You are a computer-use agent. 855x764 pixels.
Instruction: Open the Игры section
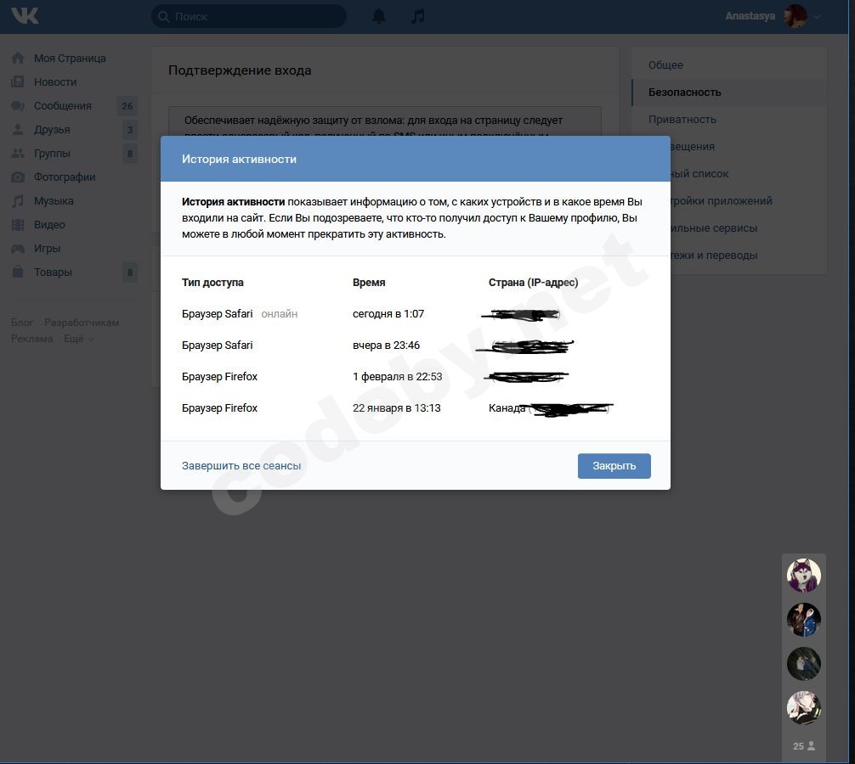(47, 249)
